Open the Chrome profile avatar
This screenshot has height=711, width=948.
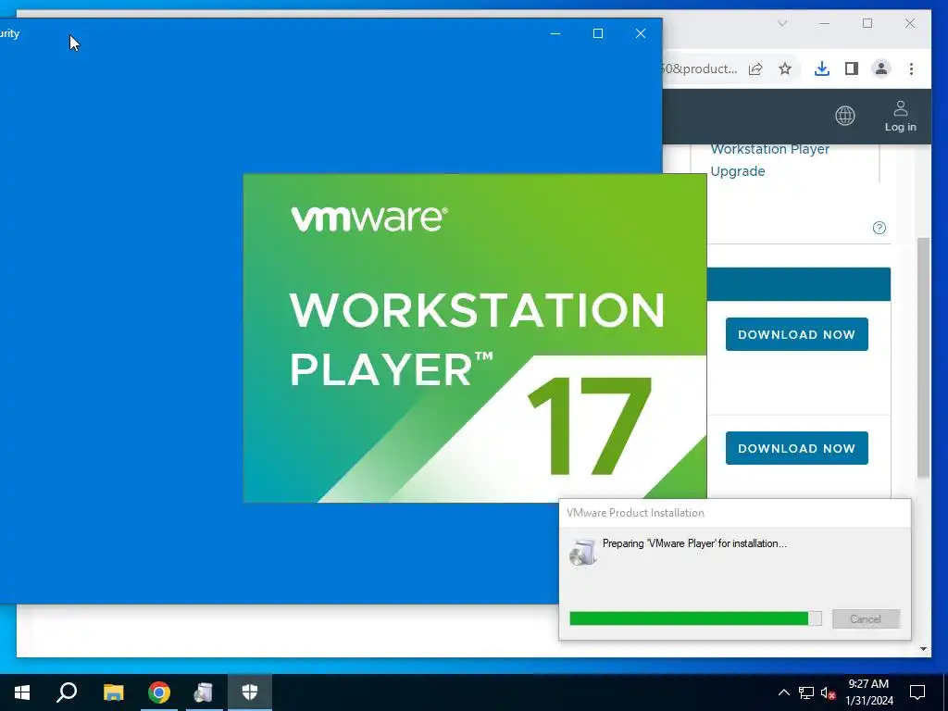pyautogui.click(x=881, y=69)
